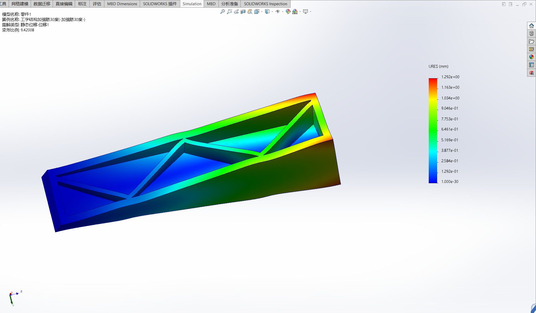The image size is (536, 313).
Task: Open the Hide/Show Items dropdown arrow
Action: click(x=283, y=12)
